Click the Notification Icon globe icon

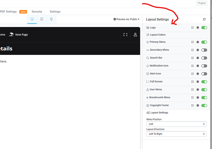198,66
